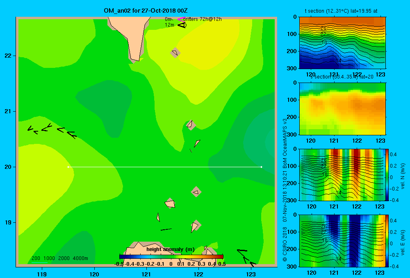Open the salinity section plot
Screen dimensions: 410x278
[342, 109]
